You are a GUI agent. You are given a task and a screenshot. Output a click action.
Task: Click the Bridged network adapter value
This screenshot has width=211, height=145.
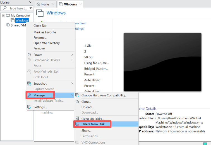tap(96, 69)
